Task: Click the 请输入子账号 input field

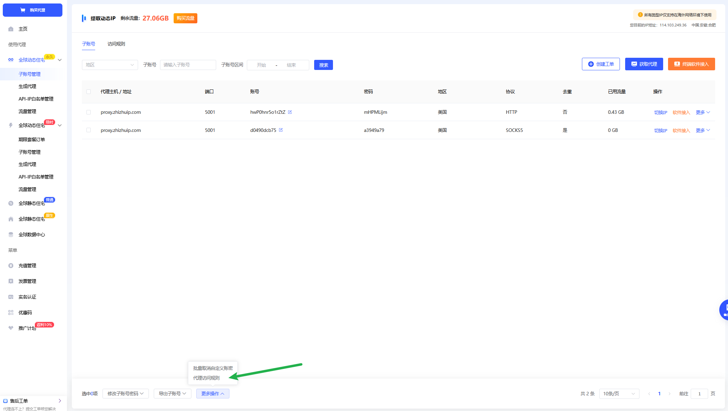Action: point(188,65)
